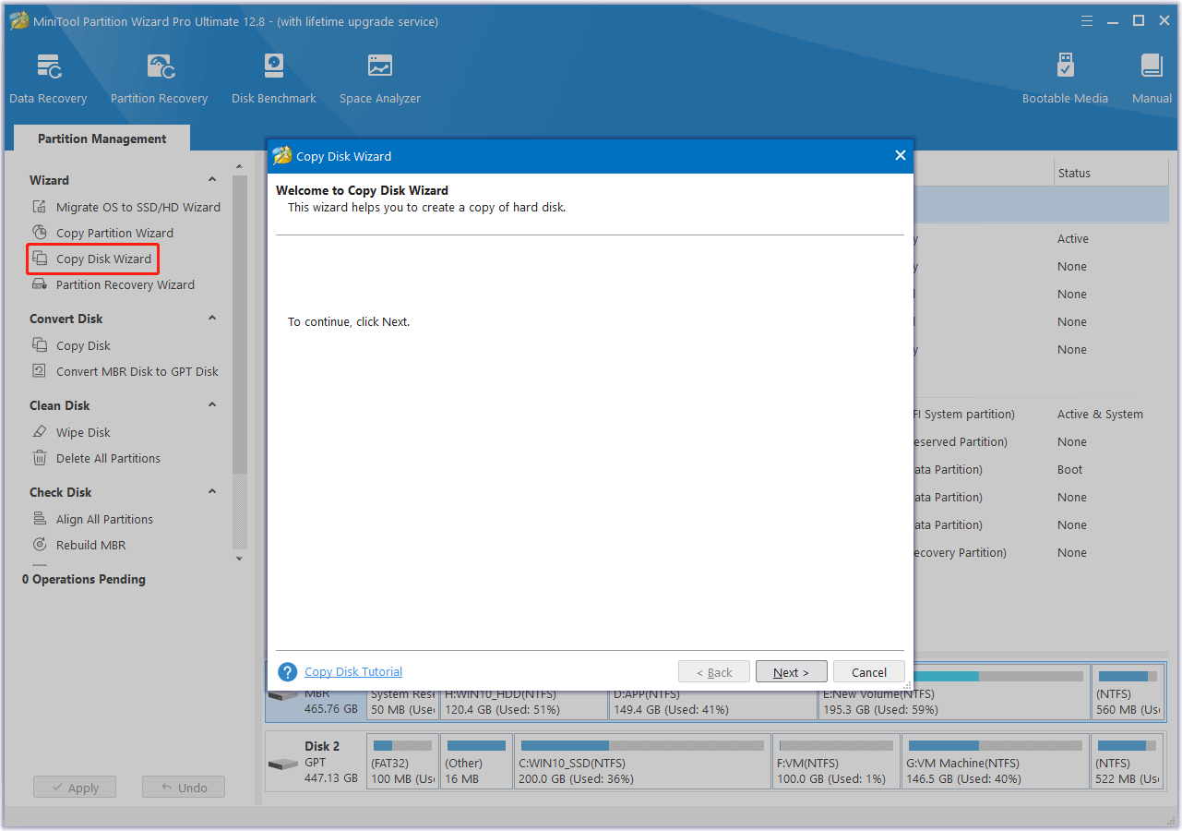Click Partition Recovery Wizard icon
Image resolution: width=1182 pixels, height=831 pixels.
click(40, 284)
